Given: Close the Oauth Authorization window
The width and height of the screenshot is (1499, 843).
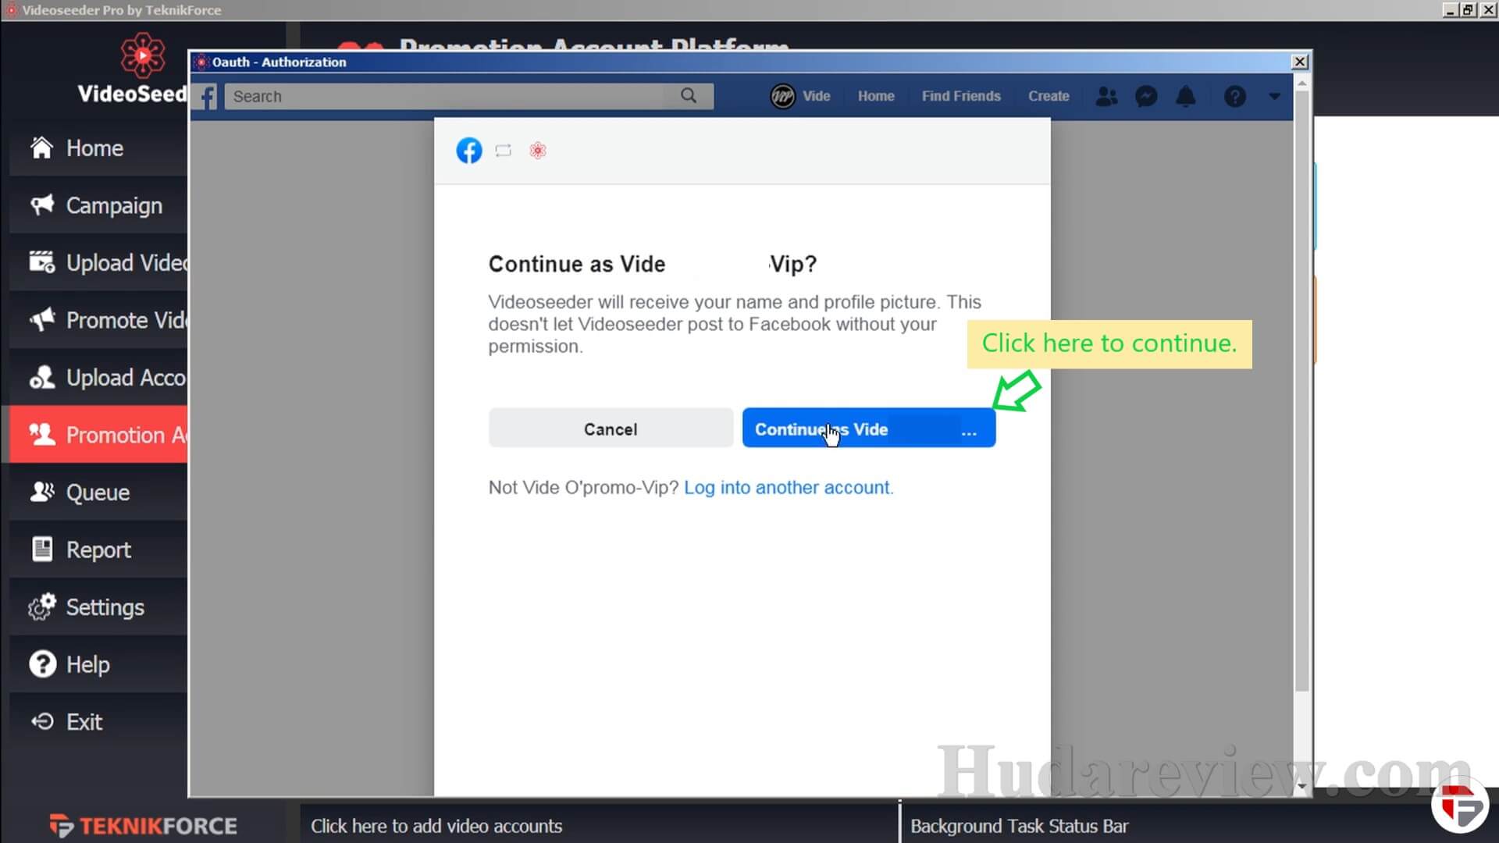Looking at the screenshot, I should (1299, 62).
